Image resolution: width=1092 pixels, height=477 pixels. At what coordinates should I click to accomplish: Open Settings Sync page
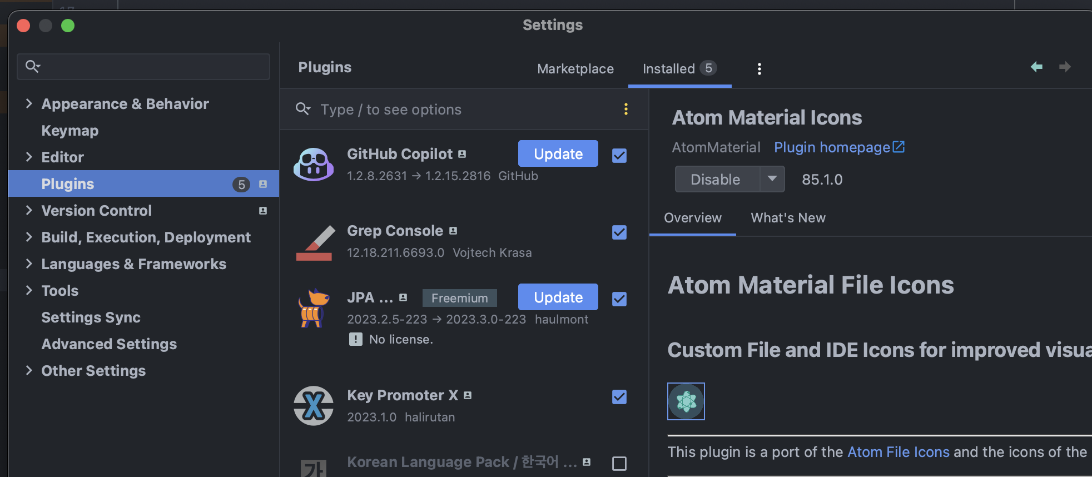click(x=91, y=317)
